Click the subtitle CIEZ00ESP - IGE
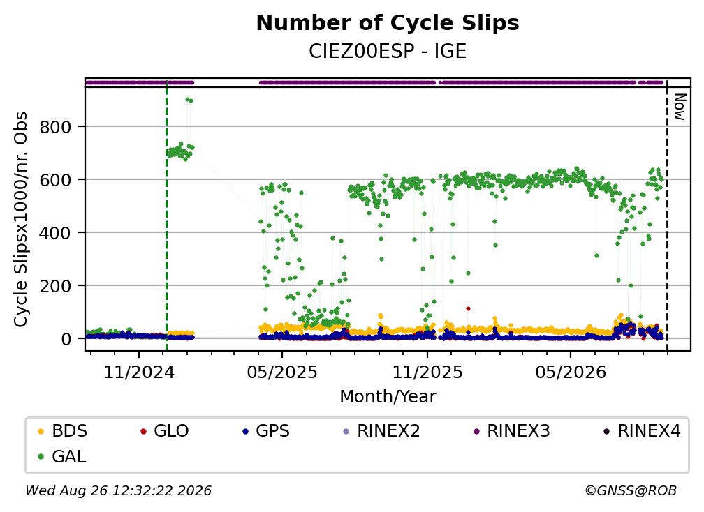The height and width of the screenshot is (512, 704). pos(388,51)
